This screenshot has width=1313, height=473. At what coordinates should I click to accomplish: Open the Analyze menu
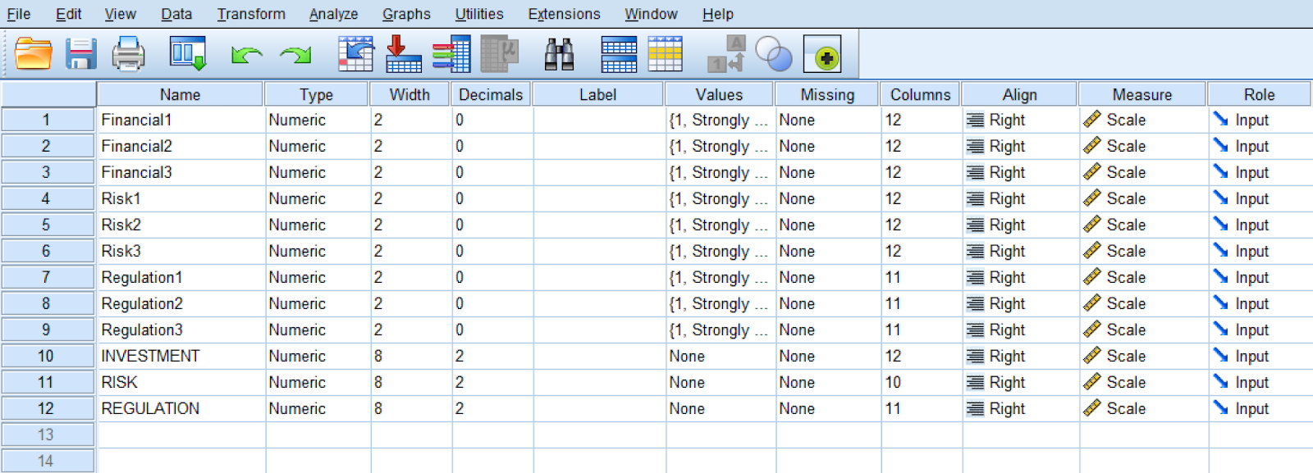[x=332, y=13]
